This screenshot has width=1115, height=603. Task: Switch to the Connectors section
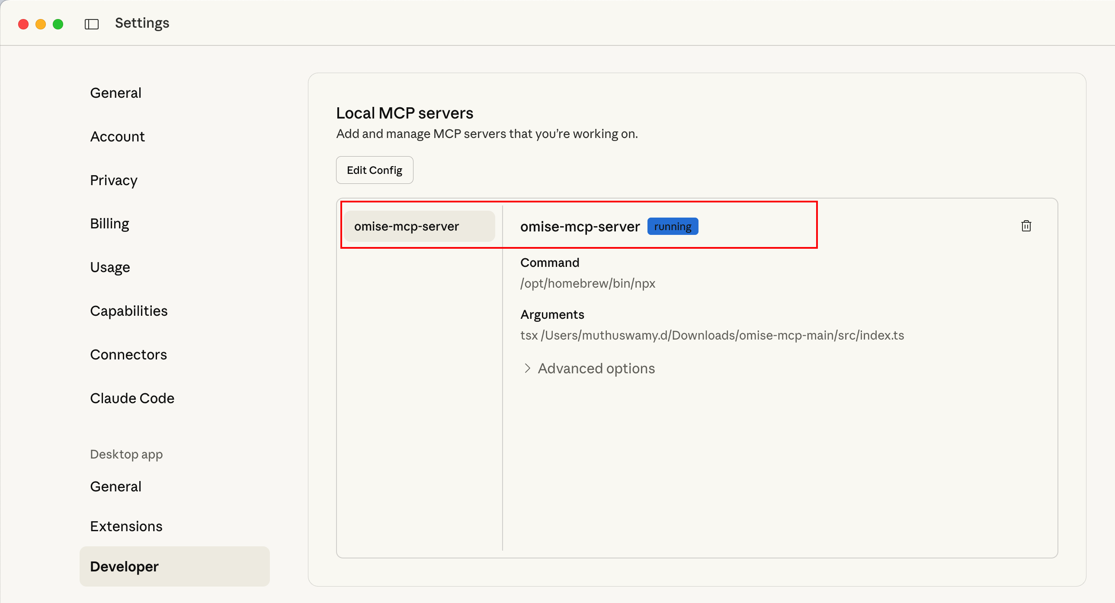(128, 355)
